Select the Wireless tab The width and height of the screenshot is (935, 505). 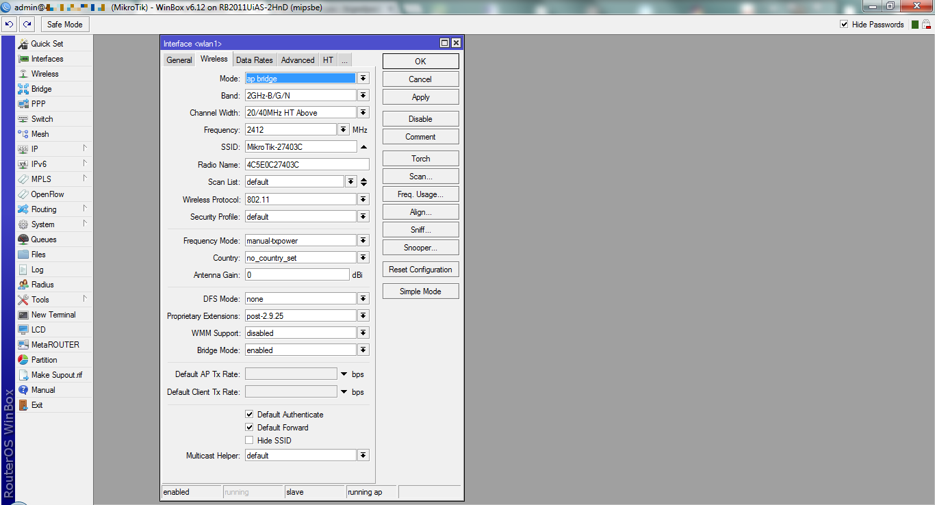(x=214, y=60)
